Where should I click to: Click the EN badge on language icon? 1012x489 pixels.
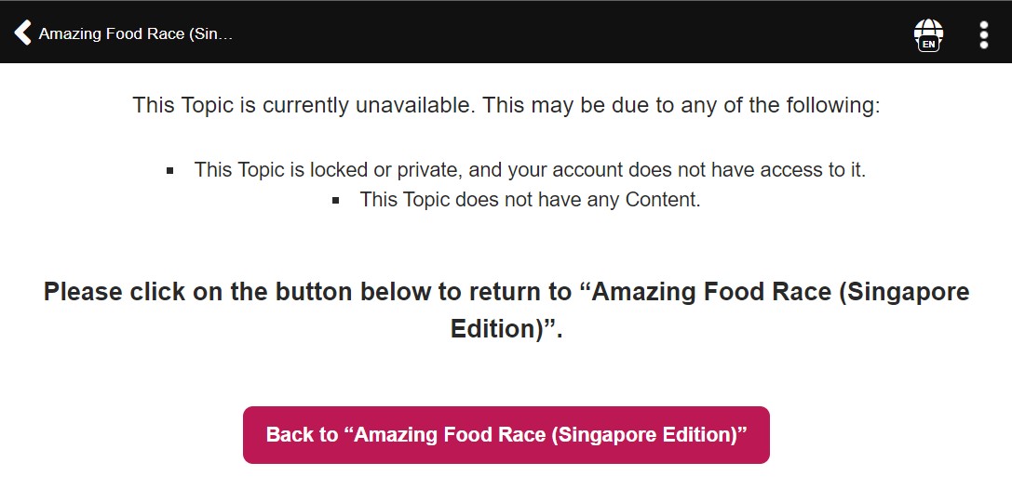(929, 44)
